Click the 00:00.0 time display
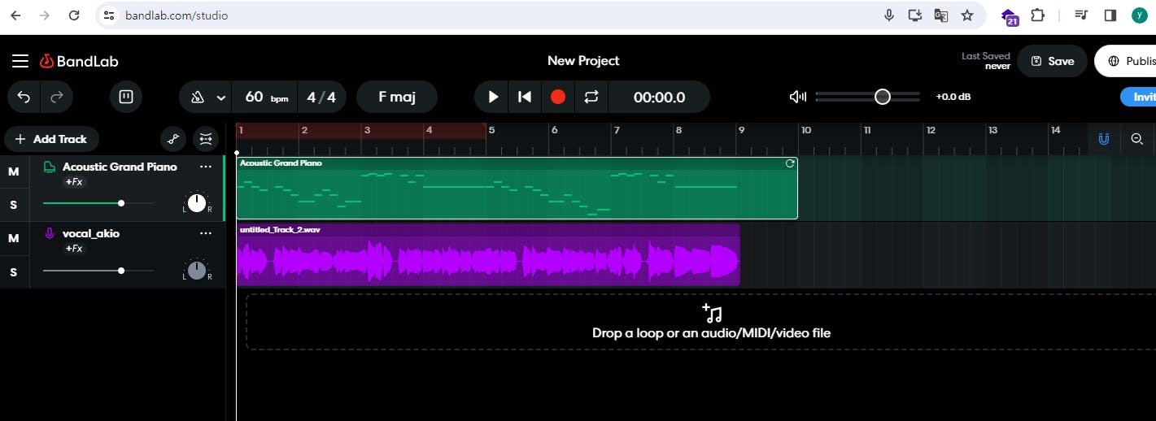Viewport: 1156px width, 421px height. tap(659, 98)
